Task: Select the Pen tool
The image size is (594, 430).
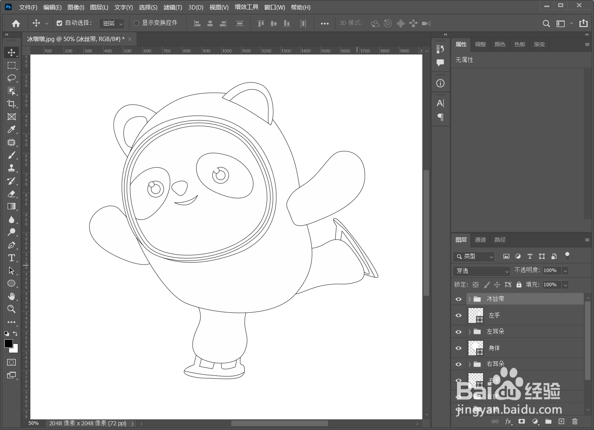Action: point(11,245)
